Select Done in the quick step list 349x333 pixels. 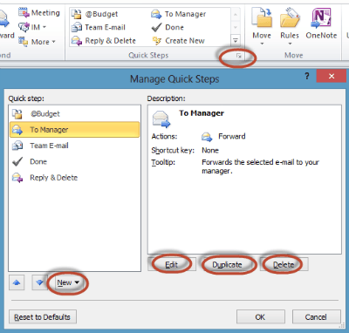coord(75,161)
